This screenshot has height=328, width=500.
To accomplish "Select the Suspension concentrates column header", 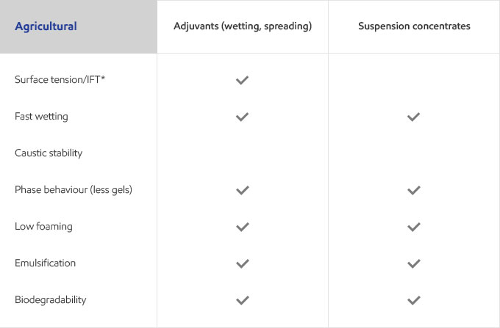I will point(414,26).
